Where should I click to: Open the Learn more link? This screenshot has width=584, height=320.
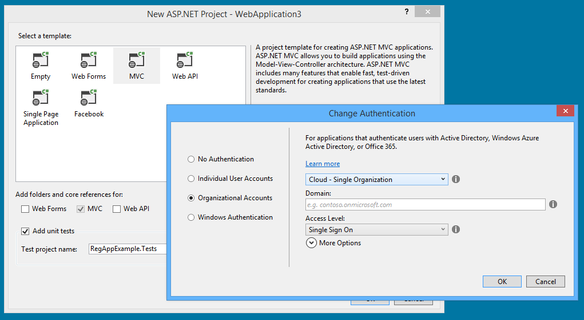tap(323, 164)
